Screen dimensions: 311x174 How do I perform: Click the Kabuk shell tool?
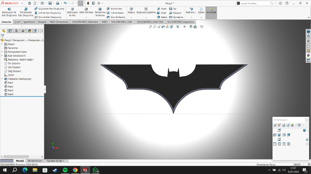click(x=162, y=17)
